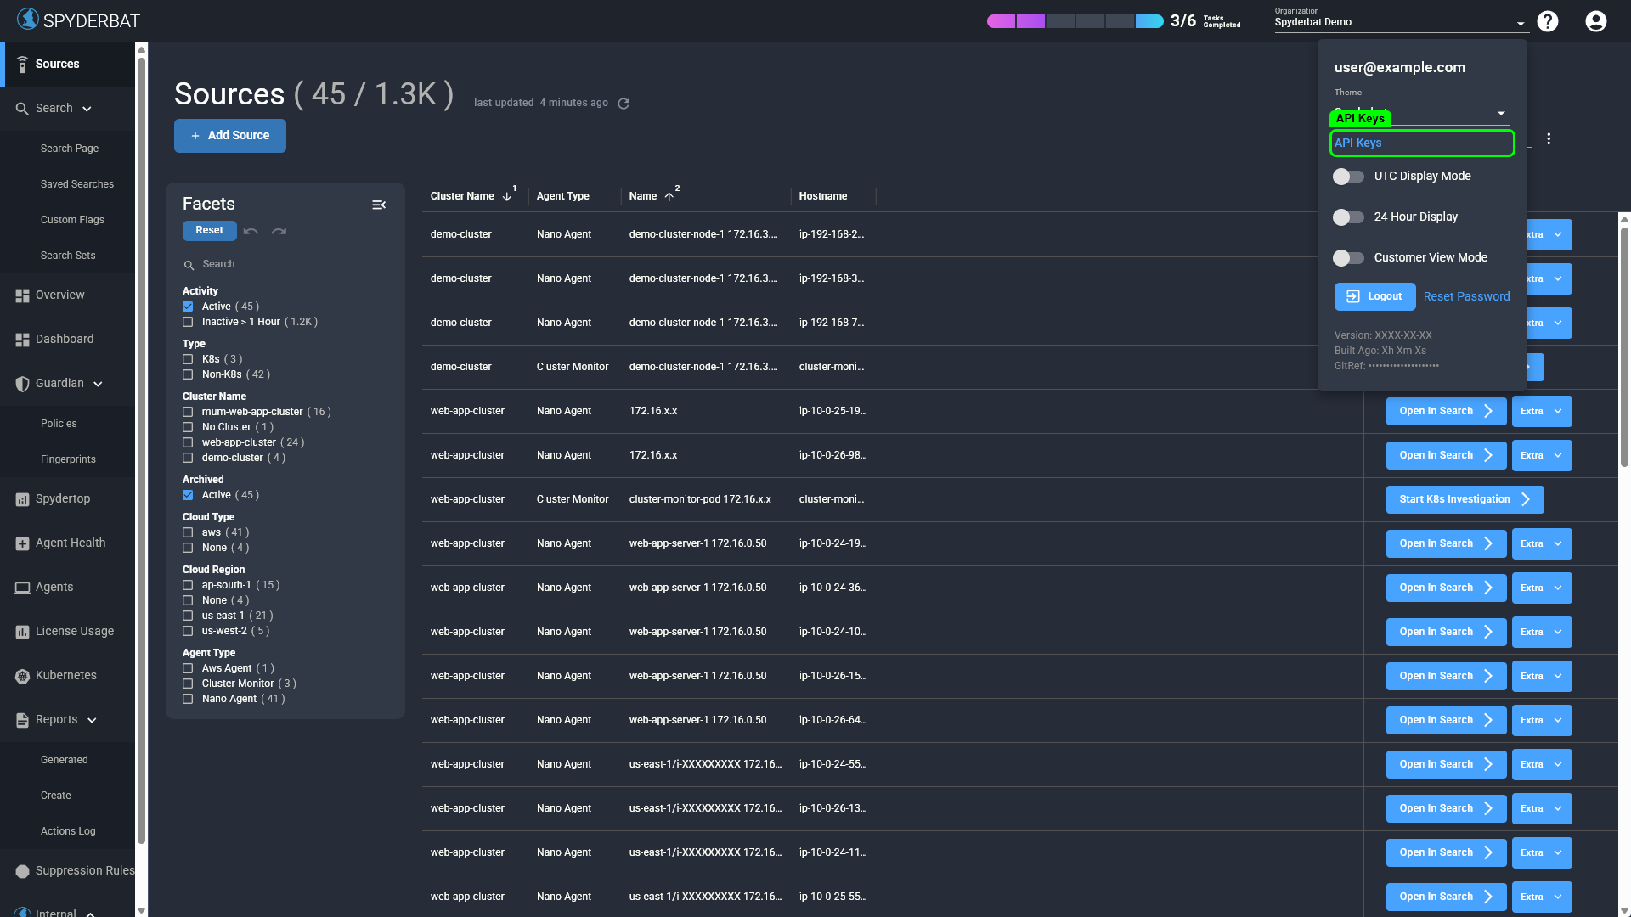Image resolution: width=1631 pixels, height=917 pixels.
Task: Open the three-dot overflow menu
Action: (1549, 138)
